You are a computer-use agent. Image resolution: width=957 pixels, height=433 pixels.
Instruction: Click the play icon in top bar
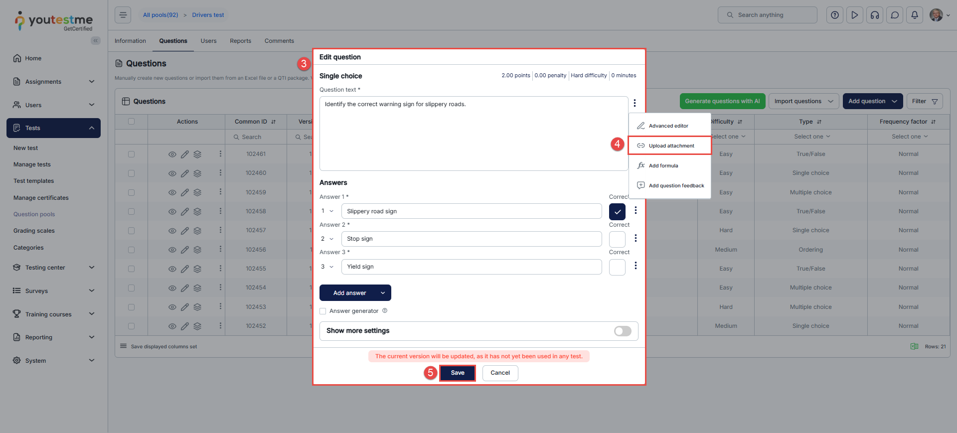tap(855, 15)
